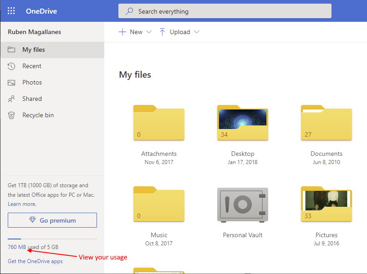Open the app launcher waffle icon
The width and height of the screenshot is (367, 274).
pyautogui.click(x=11, y=11)
